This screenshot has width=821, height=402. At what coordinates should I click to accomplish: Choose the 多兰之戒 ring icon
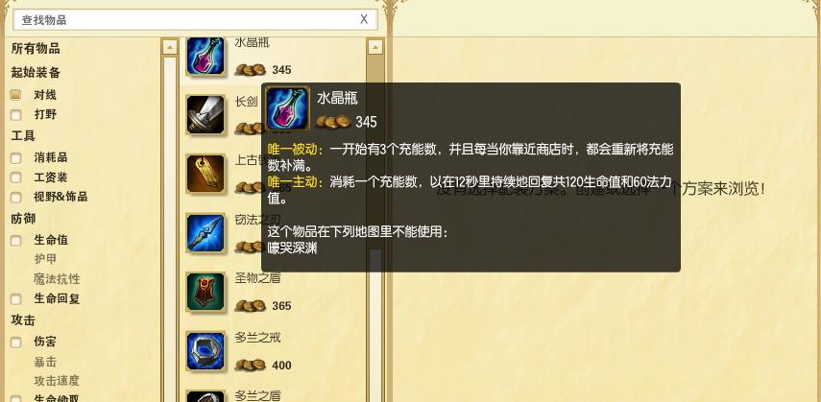click(205, 351)
